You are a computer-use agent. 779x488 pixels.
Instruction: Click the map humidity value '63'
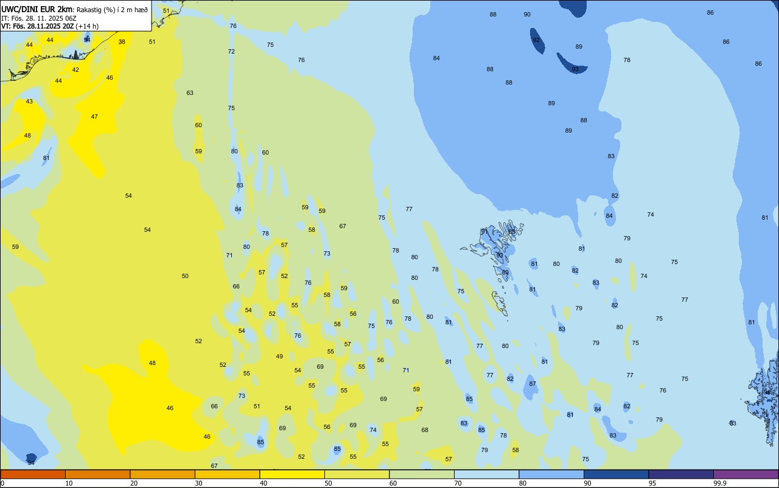click(190, 93)
